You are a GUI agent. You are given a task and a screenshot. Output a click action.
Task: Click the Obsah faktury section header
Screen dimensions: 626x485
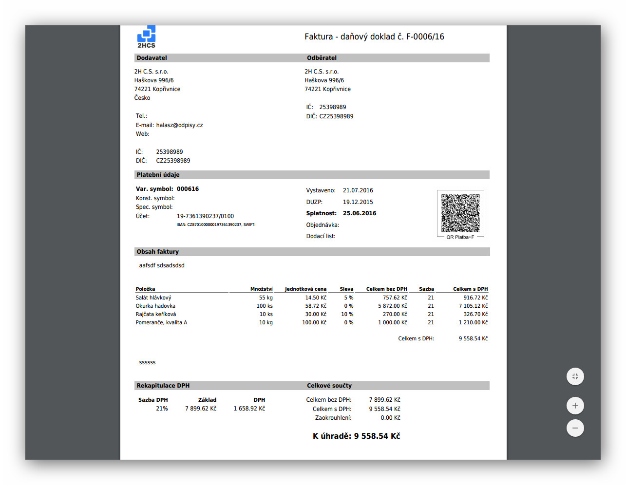coord(157,252)
